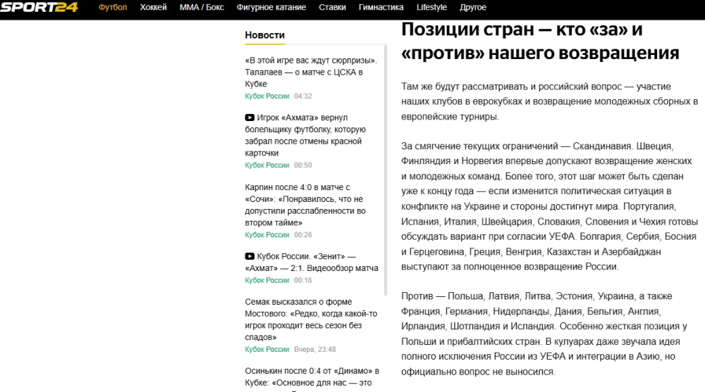705x392 pixels.
Task: Click Кубок России tag under Семак news
Action: pyautogui.click(x=266, y=350)
